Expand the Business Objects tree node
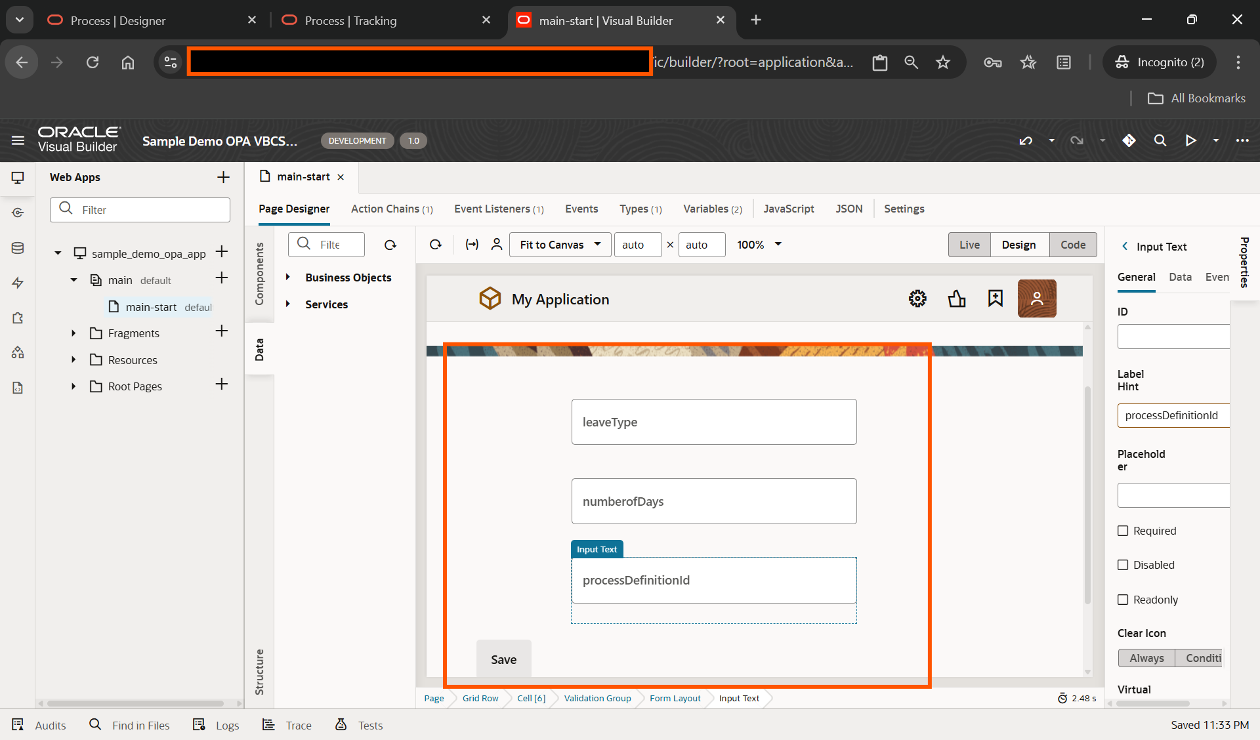This screenshot has height=740, width=1260. [287, 277]
